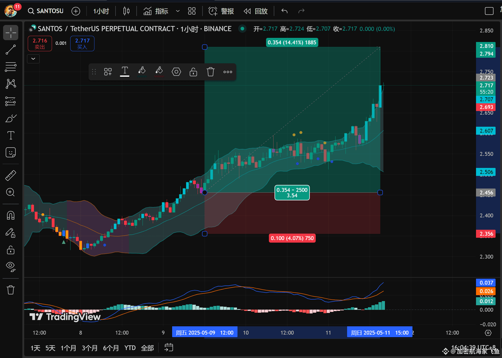Click 周日 2025-05-11 15:00 time marker
502x358 pixels.
(380, 333)
